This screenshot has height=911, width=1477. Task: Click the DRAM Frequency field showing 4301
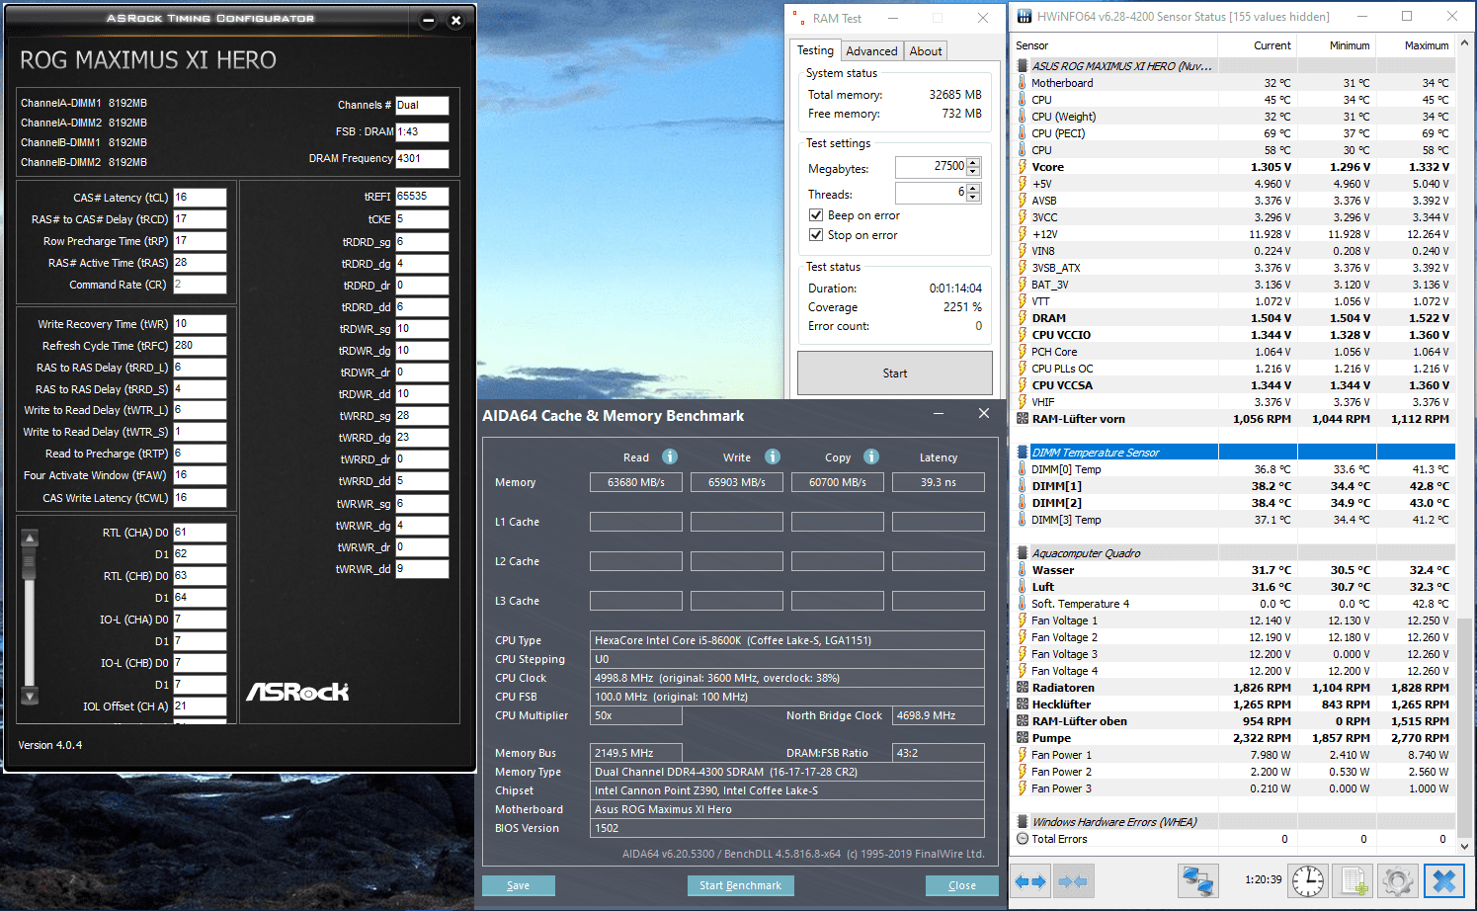[x=422, y=158]
